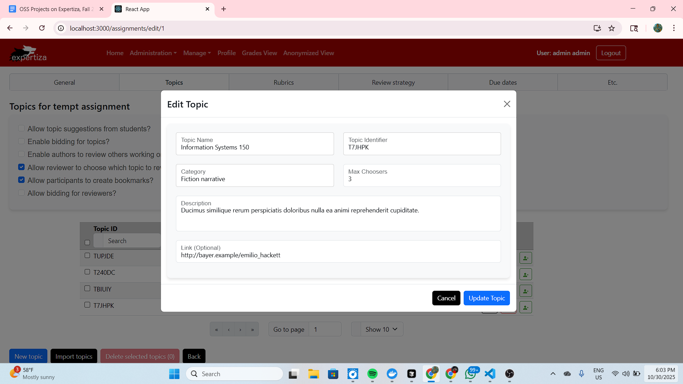Viewport: 683px width, 384px height.
Task: Open the Manage dropdown in navbar
Action: tap(197, 53)
